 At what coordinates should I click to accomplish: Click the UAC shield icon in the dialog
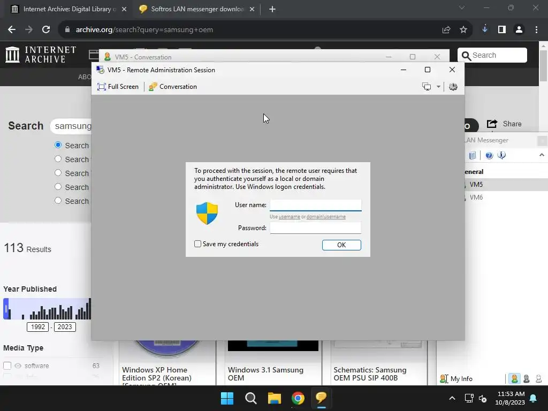click(207, 213)
